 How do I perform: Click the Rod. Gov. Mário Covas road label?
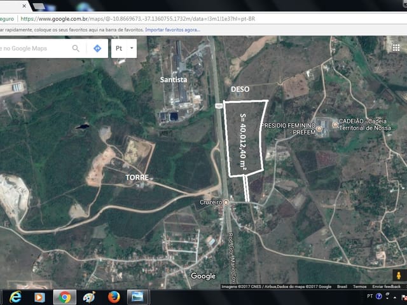click(x=233, y=258)
